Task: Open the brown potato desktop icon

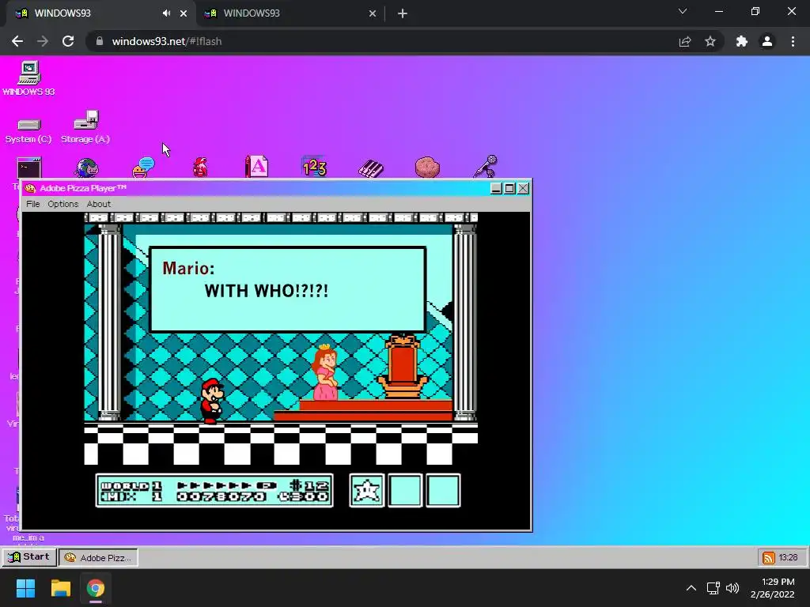Action: coord(427,168)
